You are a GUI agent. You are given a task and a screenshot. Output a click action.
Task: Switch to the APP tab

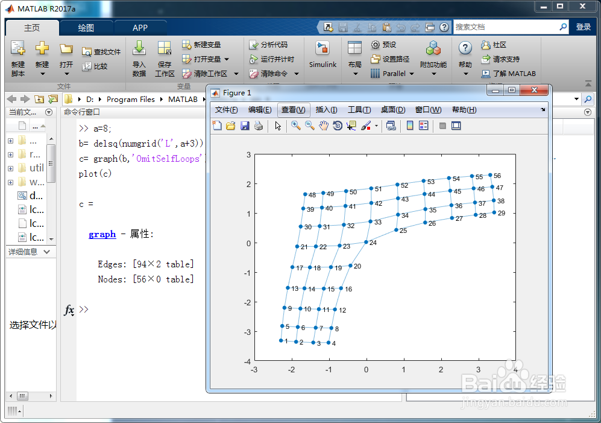(x=140, y=28)
